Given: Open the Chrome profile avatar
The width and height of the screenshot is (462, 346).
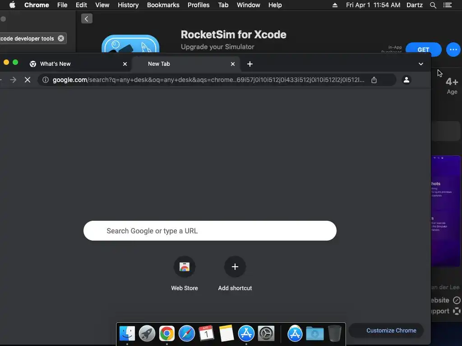Looking at the screenshot, I should [407, 80].
